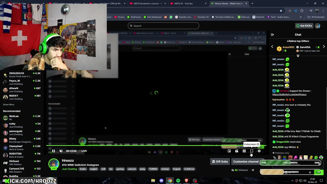327x184 pixels.
Task: Select the pubg tag
Action: coord(142,169)
